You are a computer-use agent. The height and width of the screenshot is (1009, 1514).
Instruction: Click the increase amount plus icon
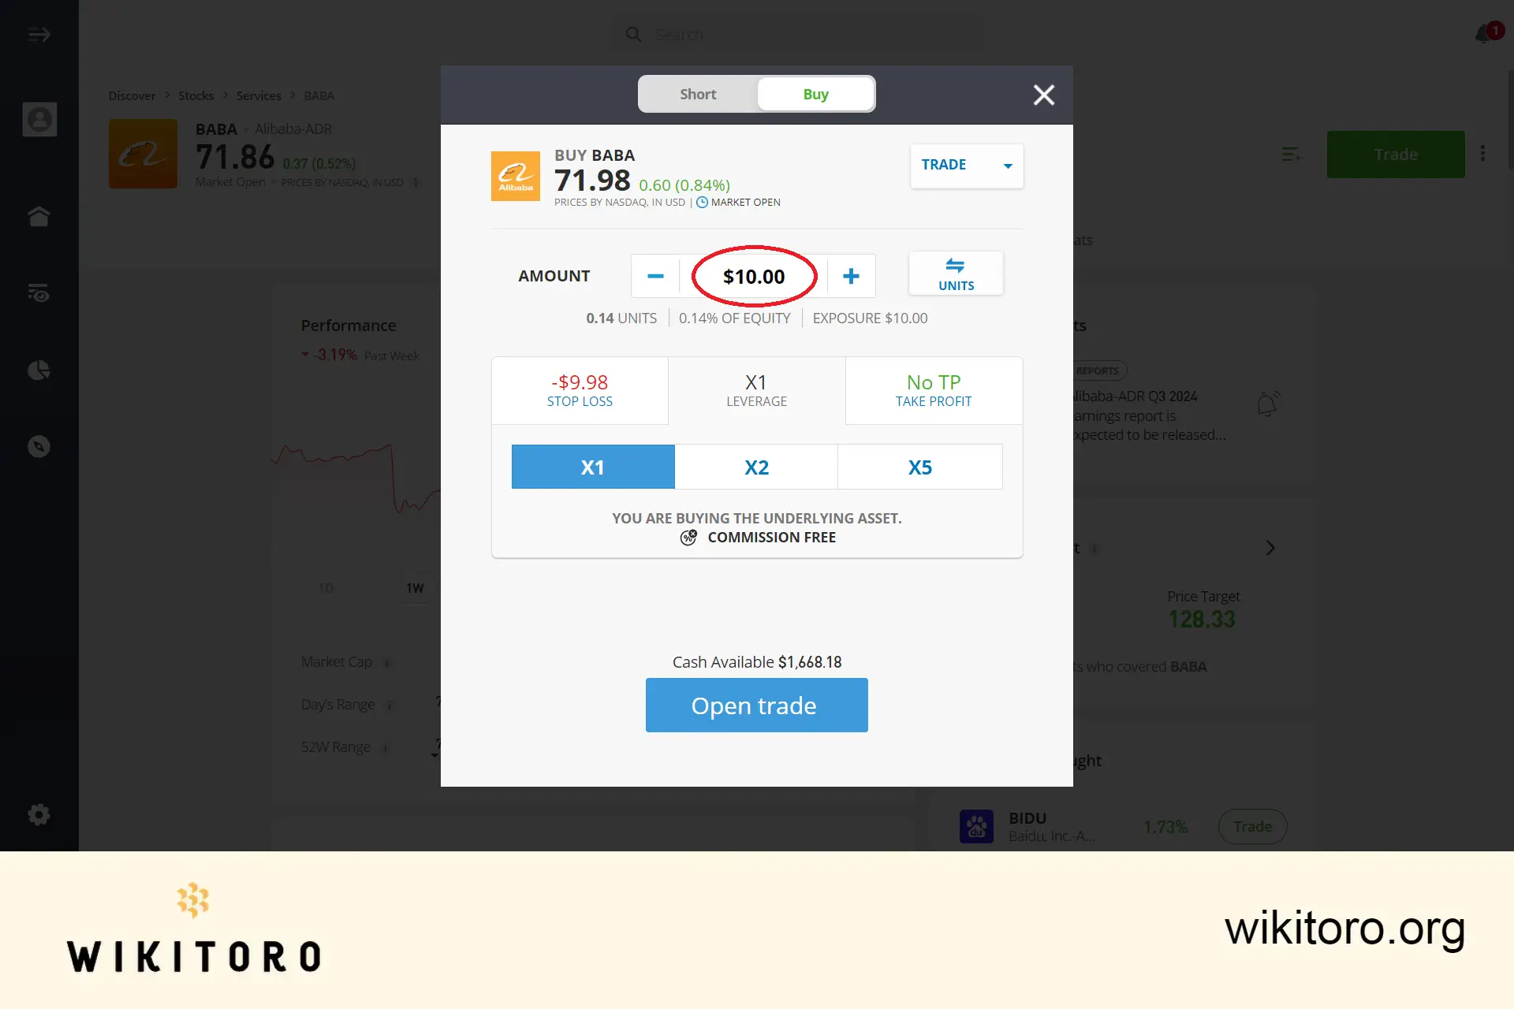pyautogui.click(x=851, y=275)
